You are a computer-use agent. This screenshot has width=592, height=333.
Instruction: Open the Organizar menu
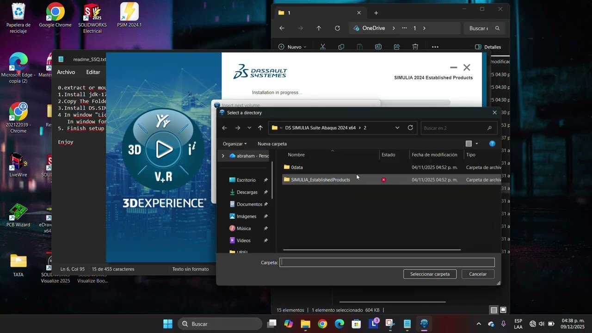pyautogui.click(x=234, y=144)
